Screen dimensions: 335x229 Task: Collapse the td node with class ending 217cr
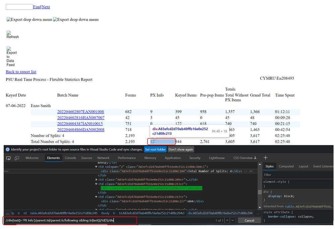click(x=97, y=197)
